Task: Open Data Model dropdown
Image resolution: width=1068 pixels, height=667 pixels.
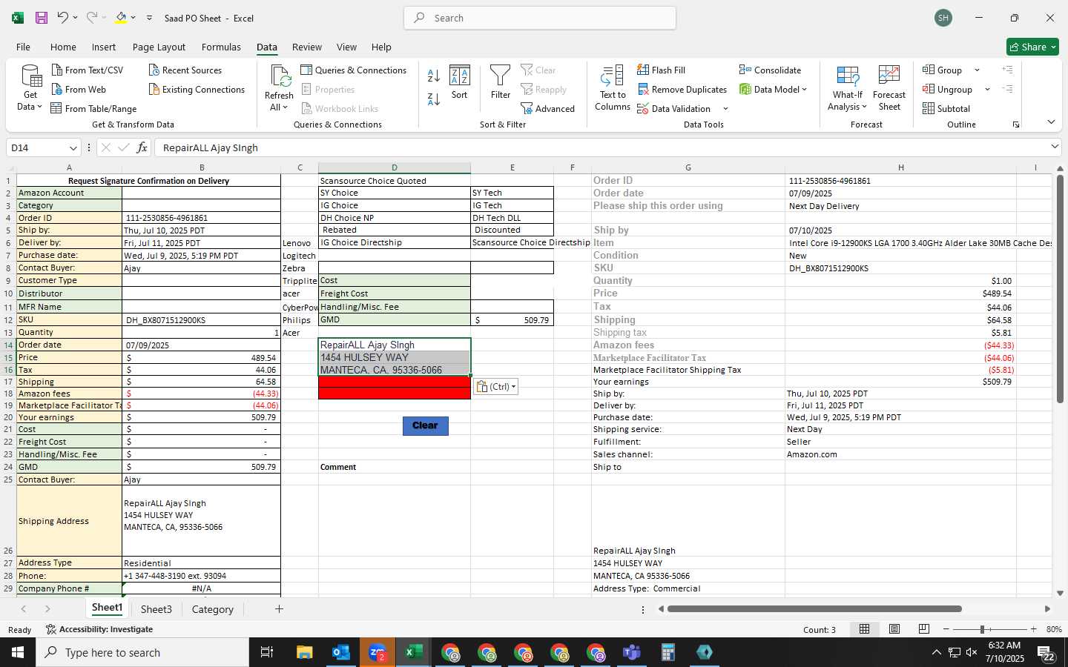Action: tap(773, 90)
